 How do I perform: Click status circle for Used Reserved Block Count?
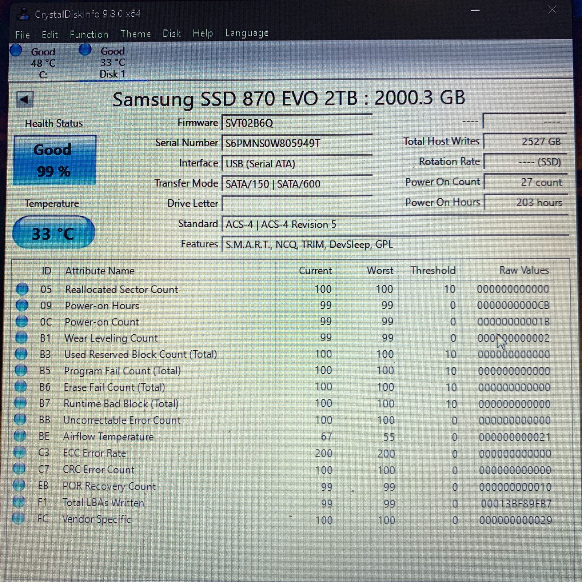click(21, 354)
